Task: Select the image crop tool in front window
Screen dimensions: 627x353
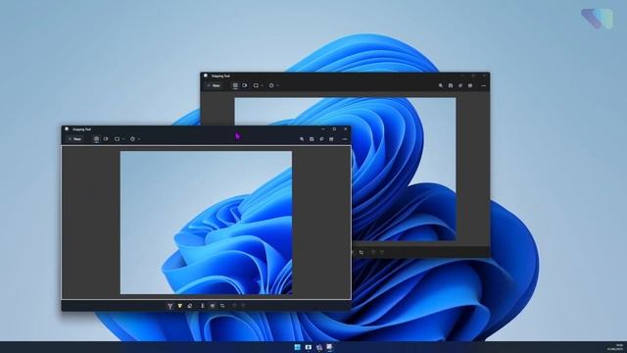Action: point(222,306)
